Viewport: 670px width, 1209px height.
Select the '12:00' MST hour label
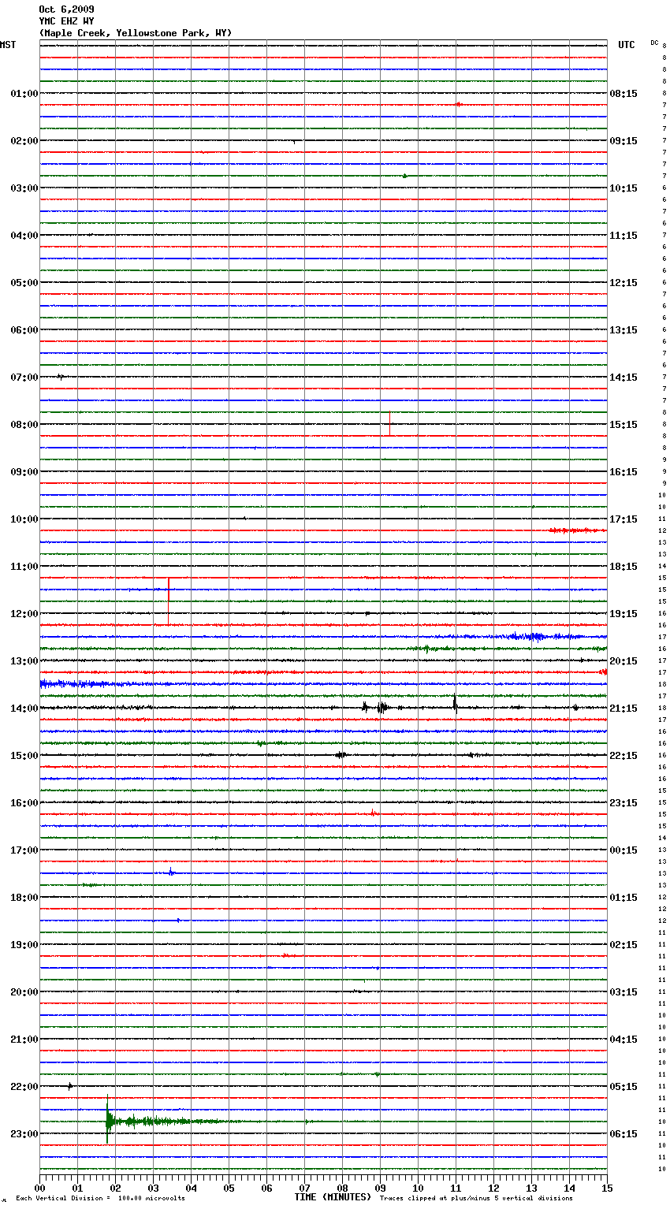click(24, 614)
